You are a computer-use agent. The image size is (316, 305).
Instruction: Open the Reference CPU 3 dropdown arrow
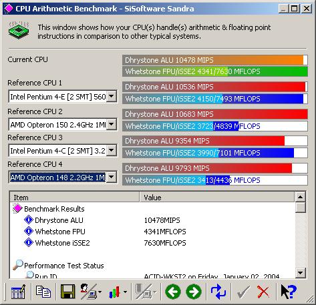(112, 150)
